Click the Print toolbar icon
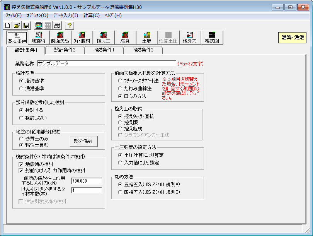This screenshot has height=236, width=313. (57, 26)
